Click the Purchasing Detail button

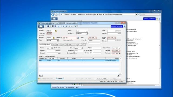pyautogui.click(x=102, y=79)
